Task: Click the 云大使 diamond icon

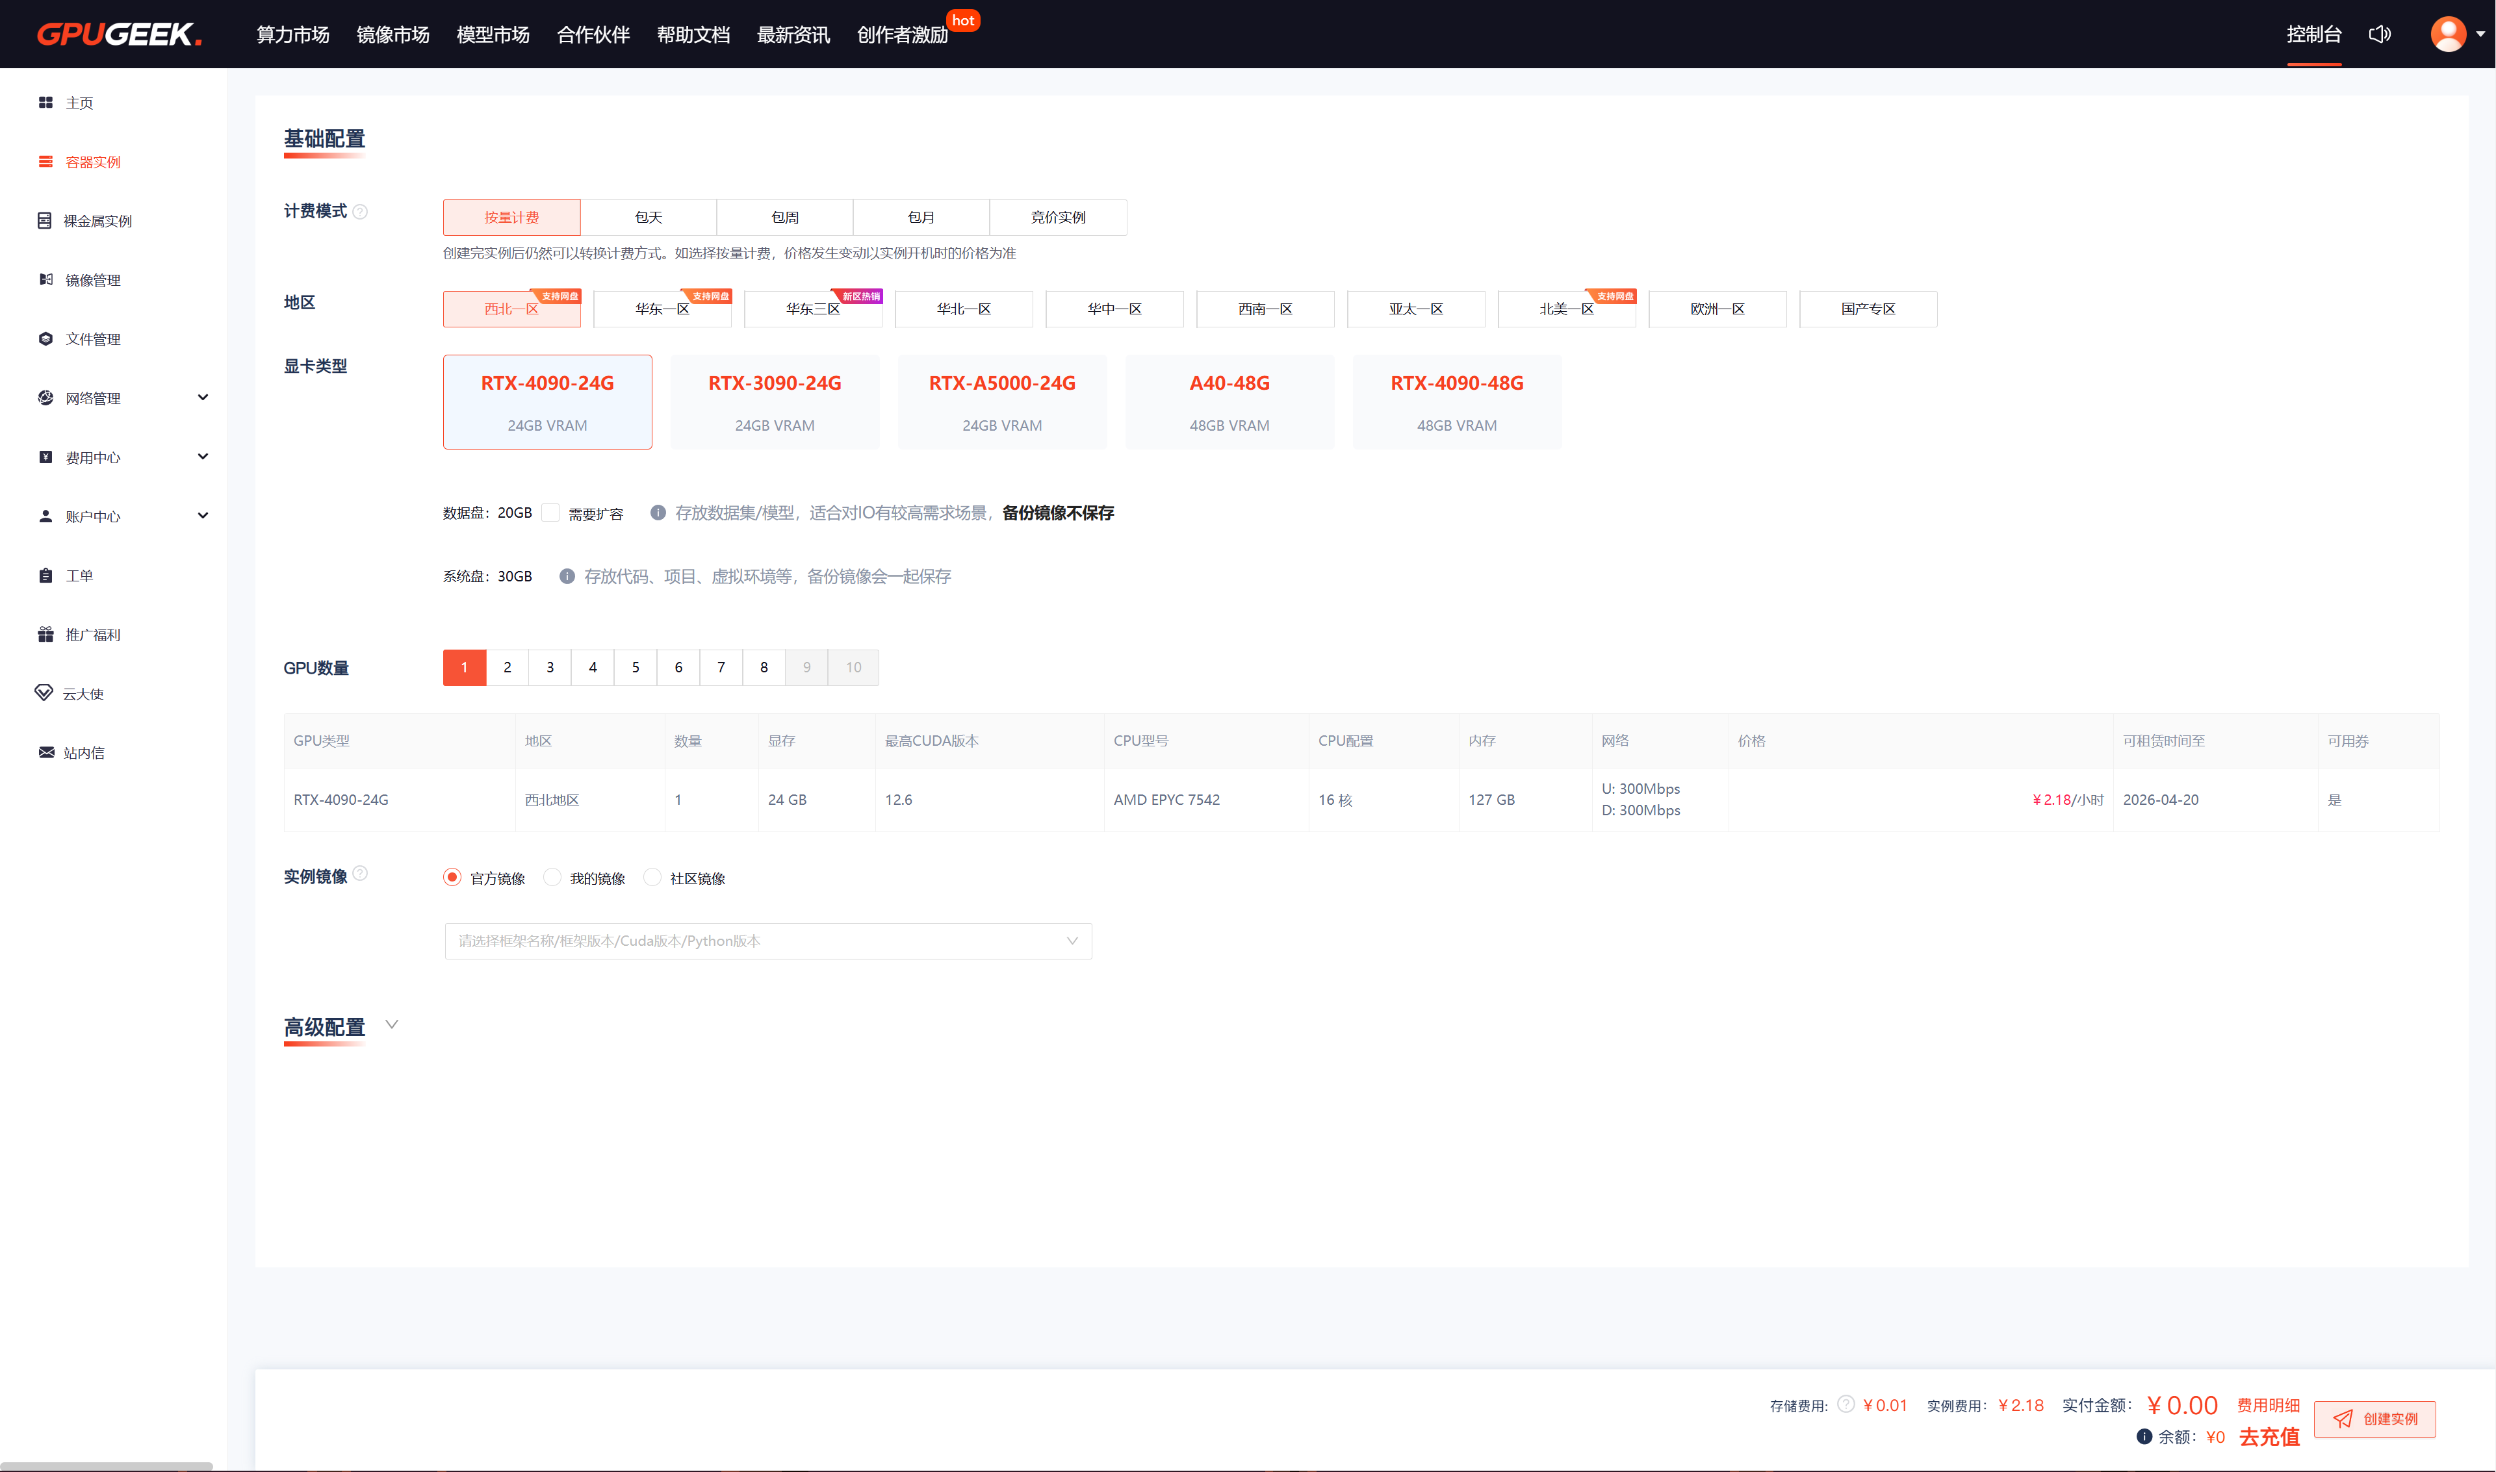Action: pos(44,692)
